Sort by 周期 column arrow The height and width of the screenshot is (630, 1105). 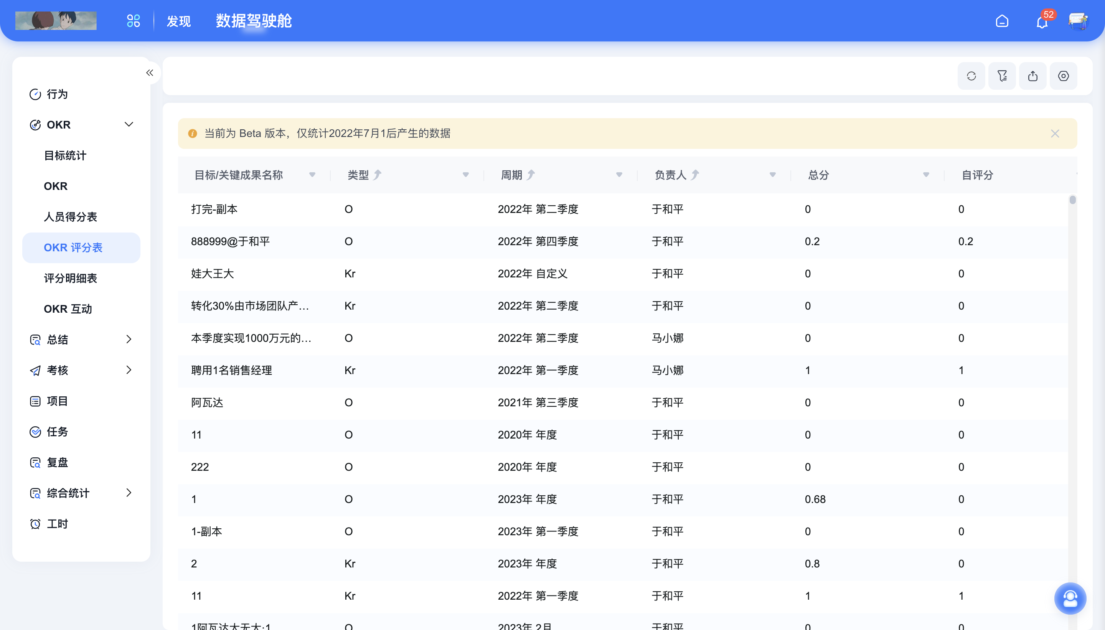tap(531, 175)
